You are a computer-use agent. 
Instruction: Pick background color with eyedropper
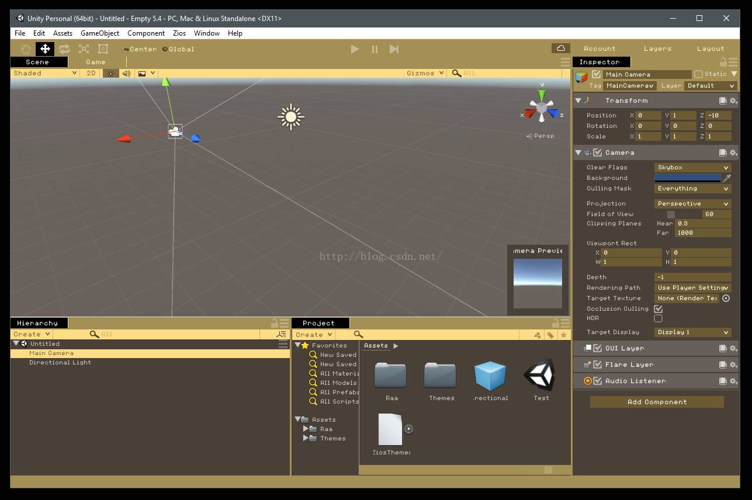(x=727, y=178)
